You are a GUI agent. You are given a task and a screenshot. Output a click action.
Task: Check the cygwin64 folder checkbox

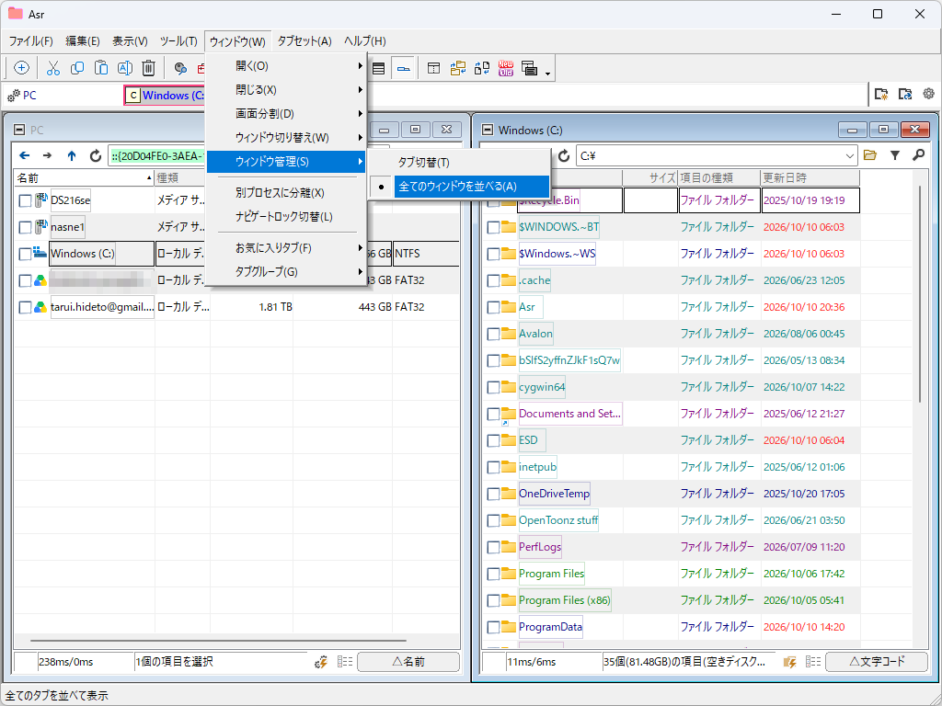[493, 387]
